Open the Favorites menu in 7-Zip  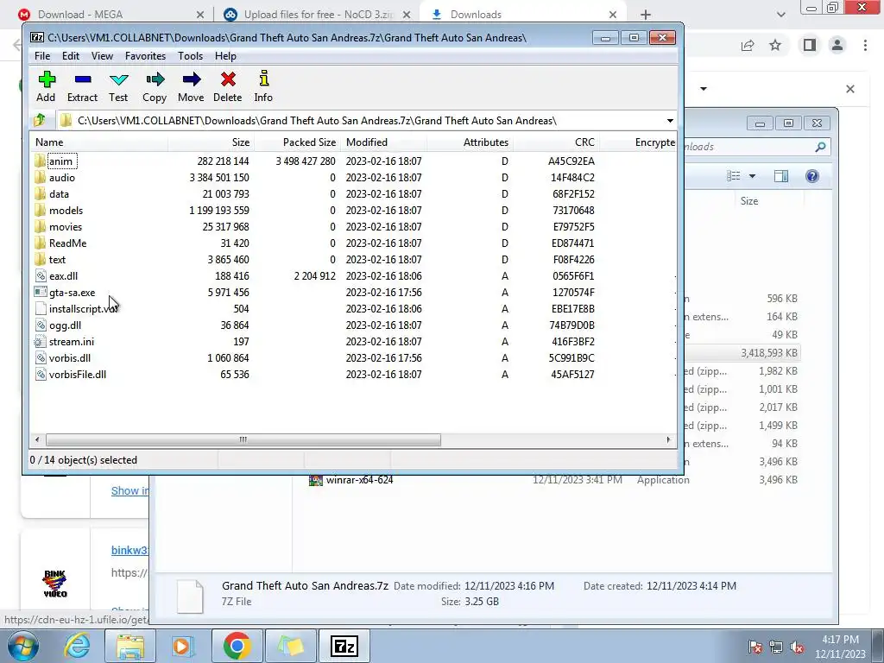coord(145,56)
